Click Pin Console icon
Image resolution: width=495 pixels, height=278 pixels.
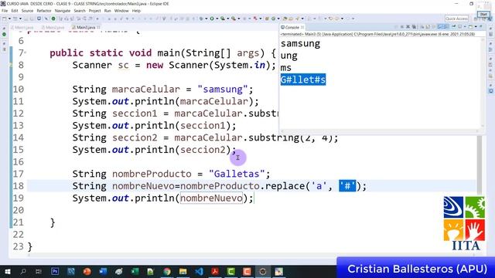tap(453, 27)
